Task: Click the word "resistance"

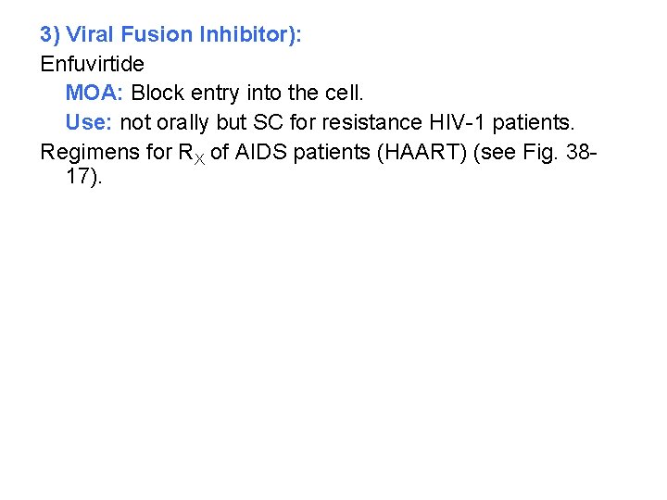Action: click(x=371, y=121)
